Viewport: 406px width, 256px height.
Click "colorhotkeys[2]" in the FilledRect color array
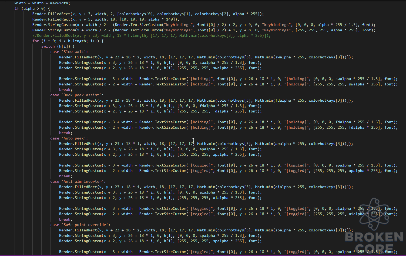pyautogui.click(x=212, y=14)
